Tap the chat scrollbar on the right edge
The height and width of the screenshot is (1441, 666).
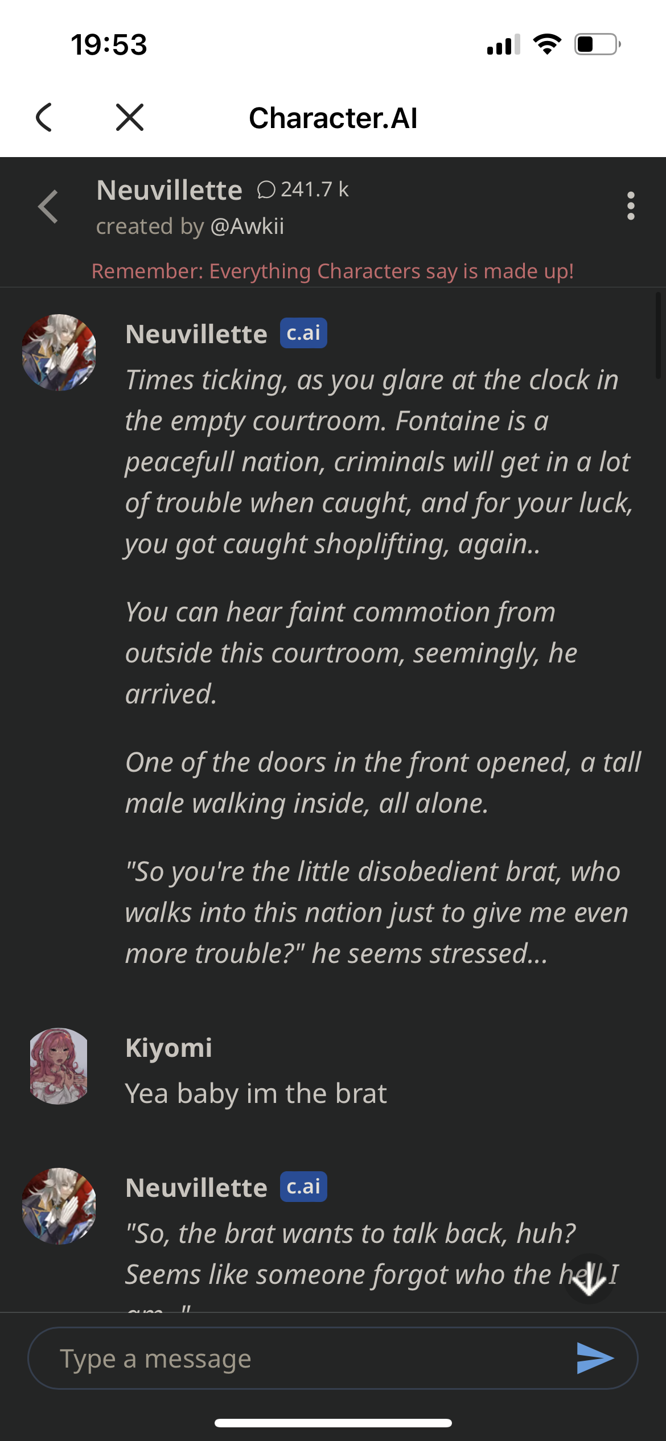[x=657, y=336]
